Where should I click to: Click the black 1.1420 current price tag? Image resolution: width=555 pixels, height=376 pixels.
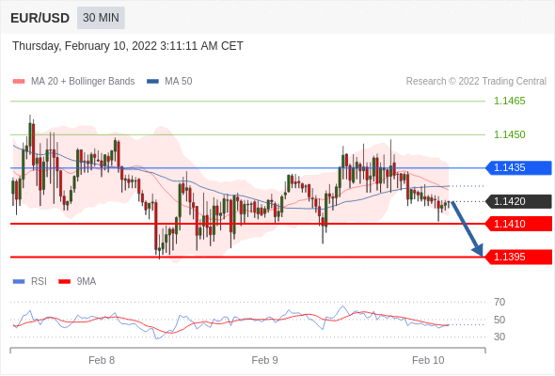(518, 201)
